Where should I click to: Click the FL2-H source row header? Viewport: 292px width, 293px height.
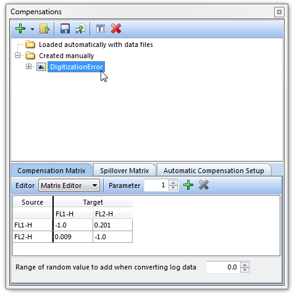point(33,237)
